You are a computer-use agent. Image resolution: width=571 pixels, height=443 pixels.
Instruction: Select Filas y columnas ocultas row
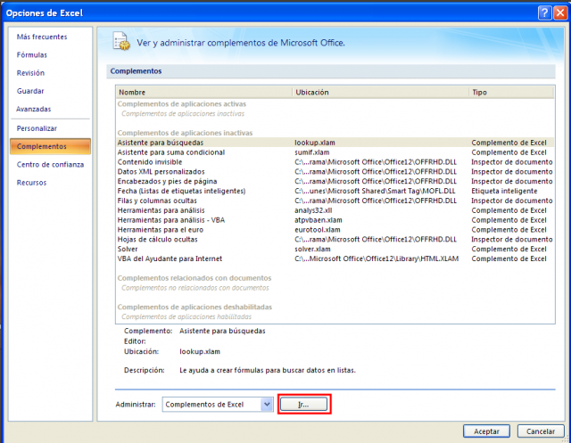[x=335, y=201]
